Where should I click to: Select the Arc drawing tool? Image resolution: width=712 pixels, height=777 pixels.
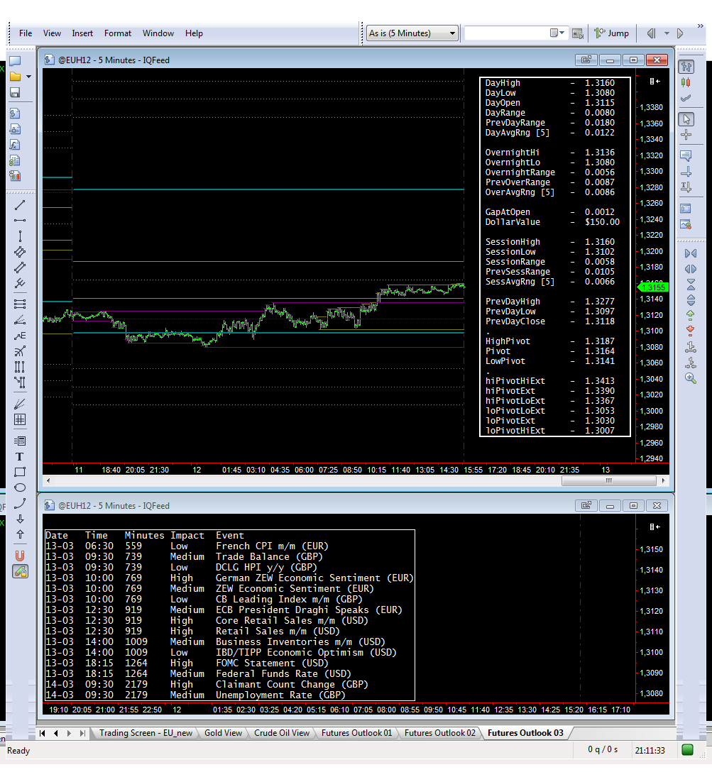click(x=20, y=503)
